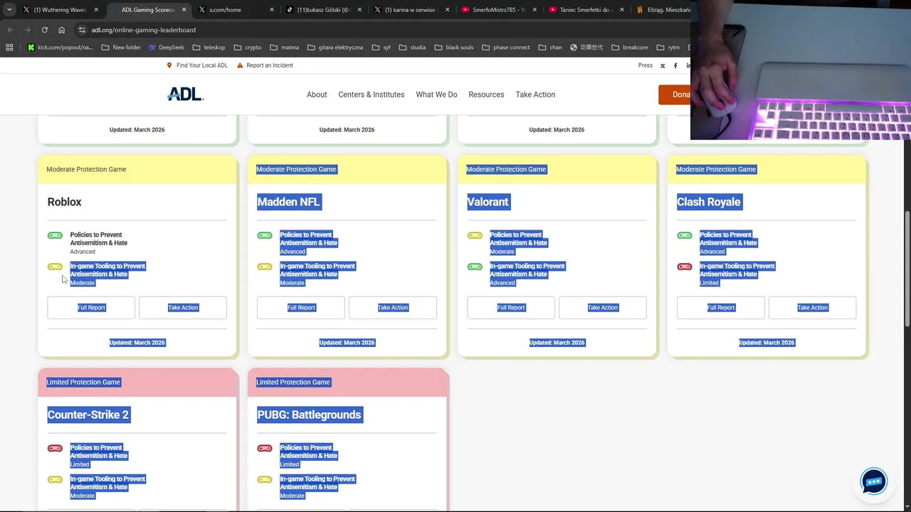The width and height of the screenshot is (911, 512).
Task: Open the New folder bookmark folder
Action: click(121, 48)
